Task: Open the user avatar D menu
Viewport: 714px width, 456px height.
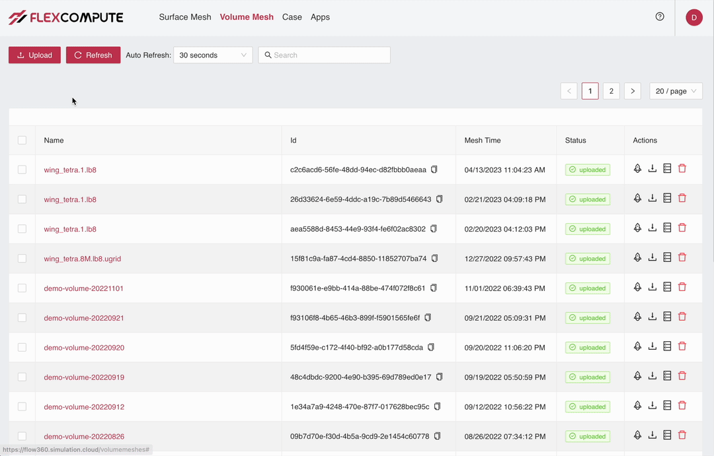Action: (x=694, y=18)
